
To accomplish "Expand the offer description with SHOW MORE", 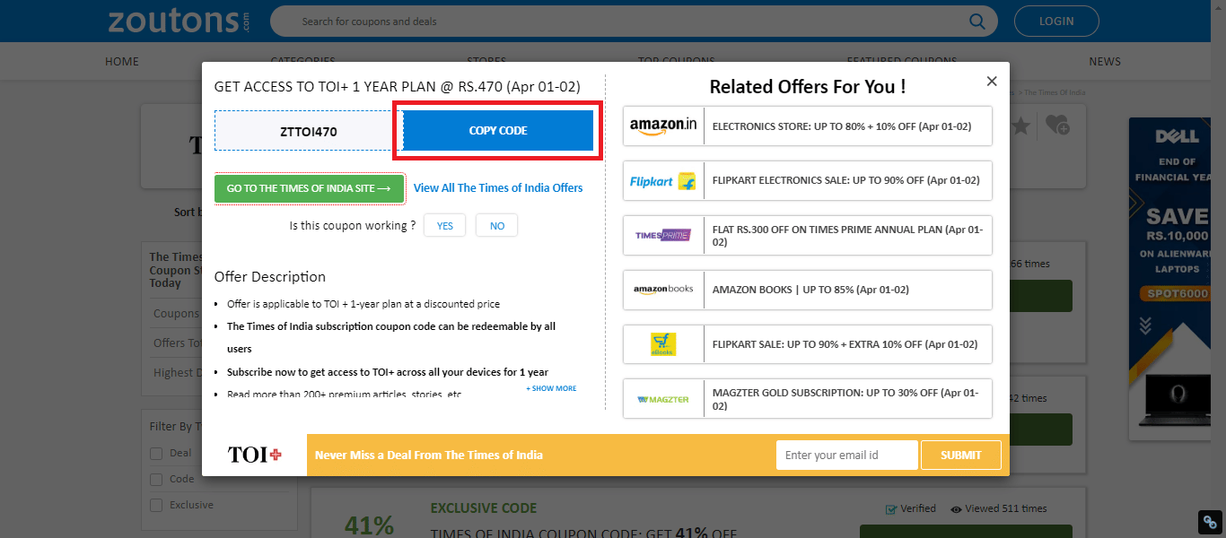I will coord(550,386).
